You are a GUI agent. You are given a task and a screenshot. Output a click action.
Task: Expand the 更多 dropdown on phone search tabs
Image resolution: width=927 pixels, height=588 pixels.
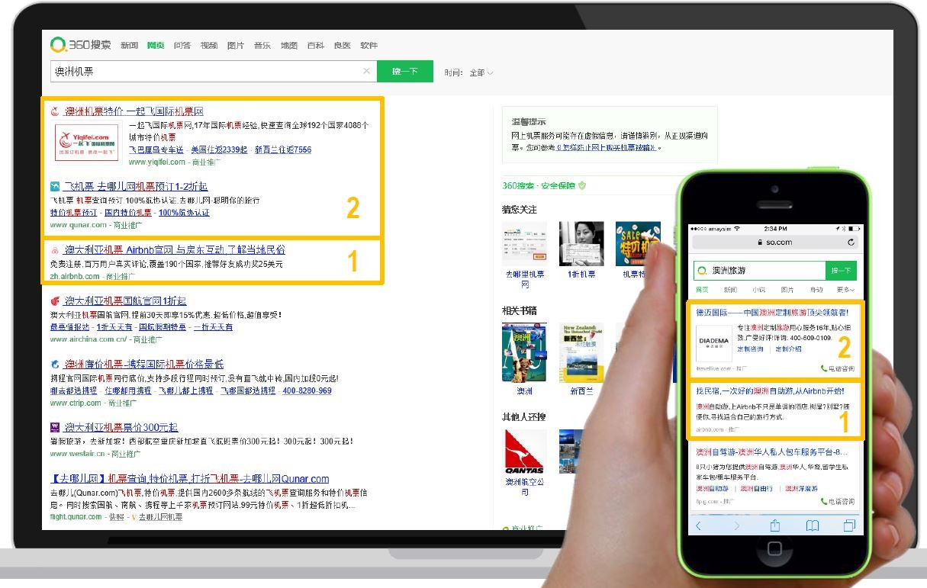(845, 289)
